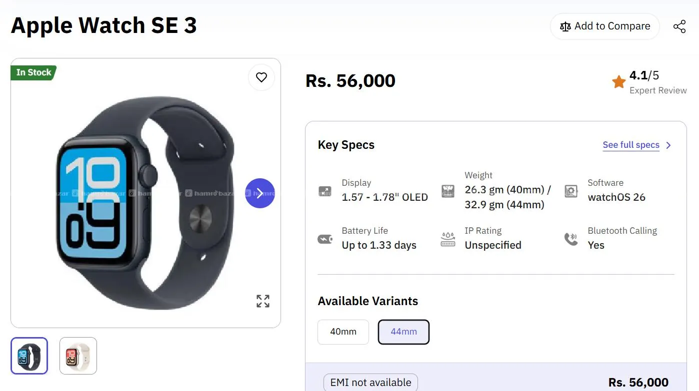The width and height of the screenshot is (699, 391).
Task: Click the Battery Life icon
Action: [325, 239]
